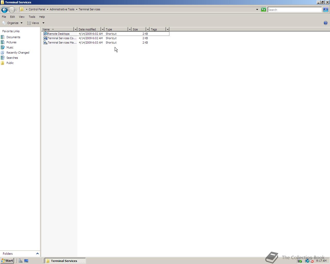
Task: Open the Searches favorite link
Action: pyautogui.click(x=12, y=58)
